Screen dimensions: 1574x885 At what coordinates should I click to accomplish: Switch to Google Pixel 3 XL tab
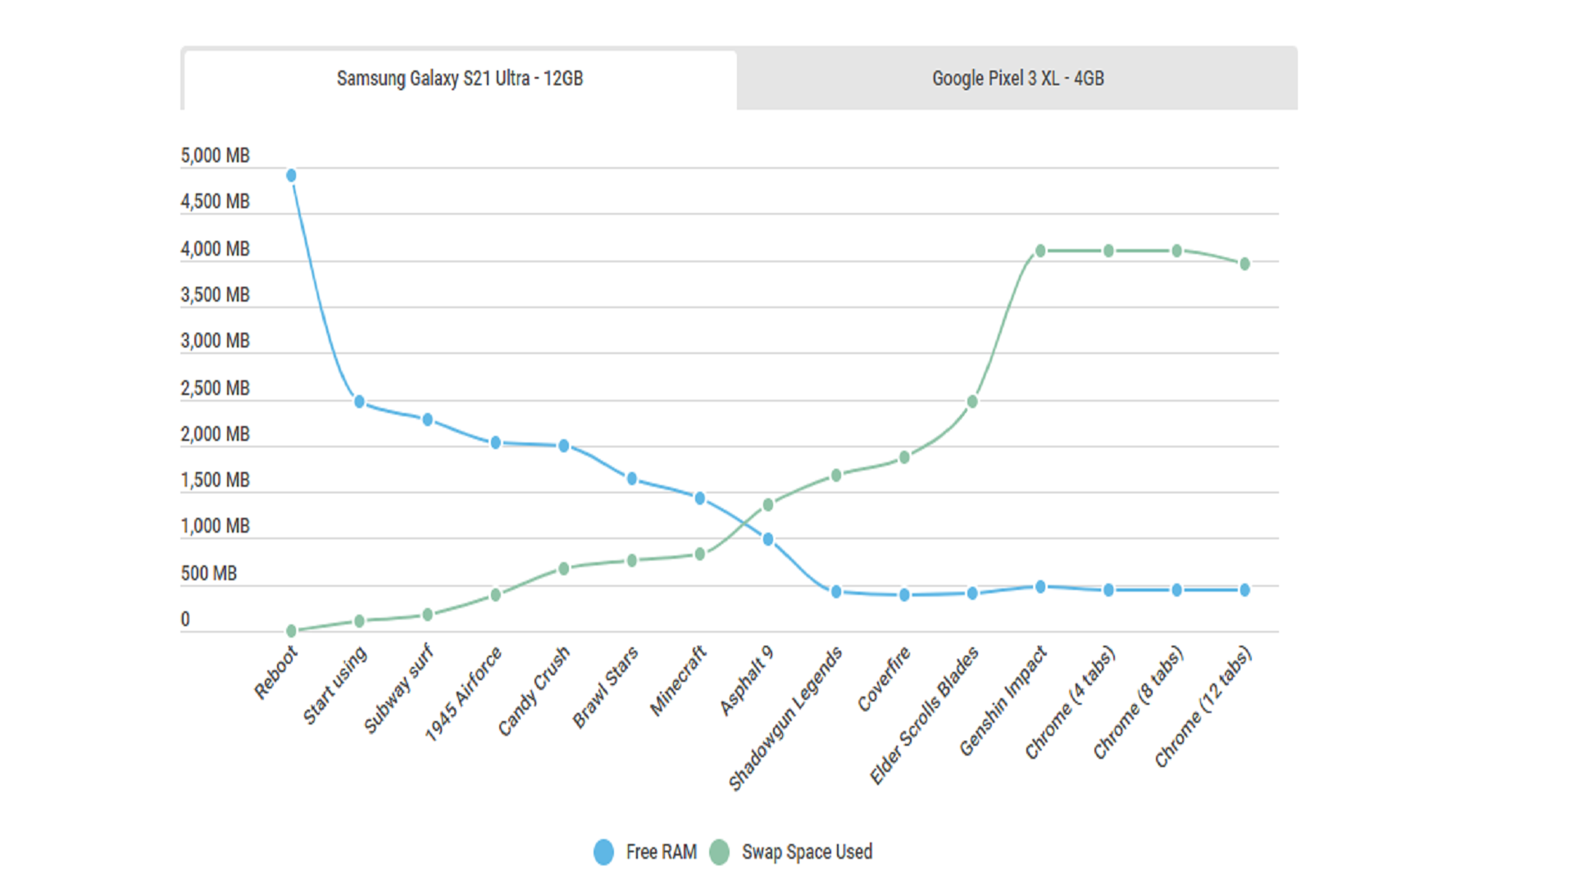point(1017,79)
